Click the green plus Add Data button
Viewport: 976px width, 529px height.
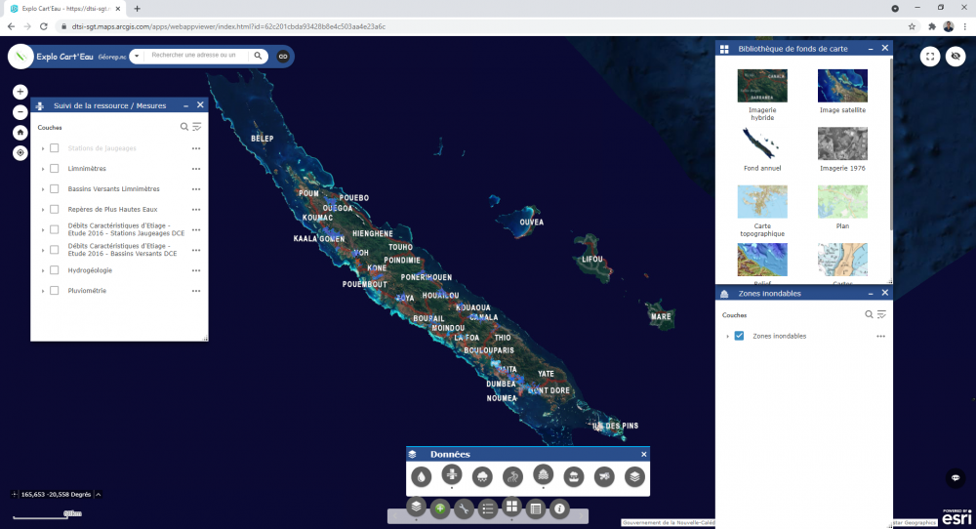click(440, 509)
